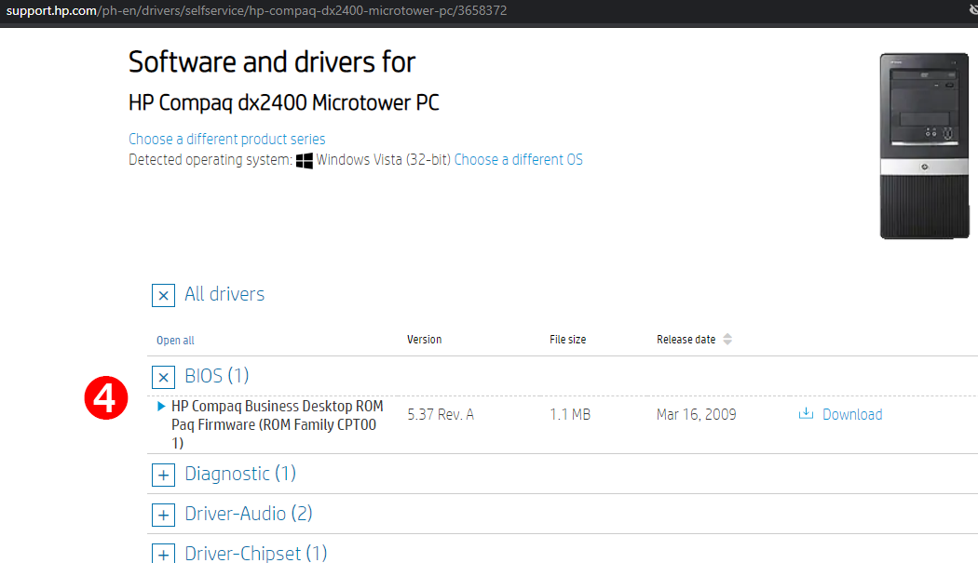Open Choose a different product series link
Image resolution: width=978 pixels, height=563 pixels.
click(x=227, y=139)
